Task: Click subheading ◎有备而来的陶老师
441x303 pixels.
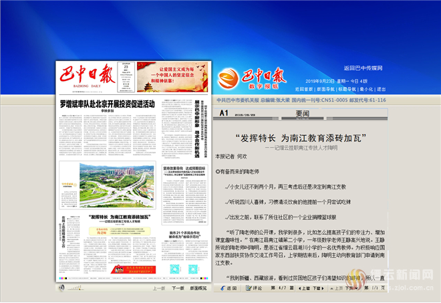Action: click(x=237, y=171)
